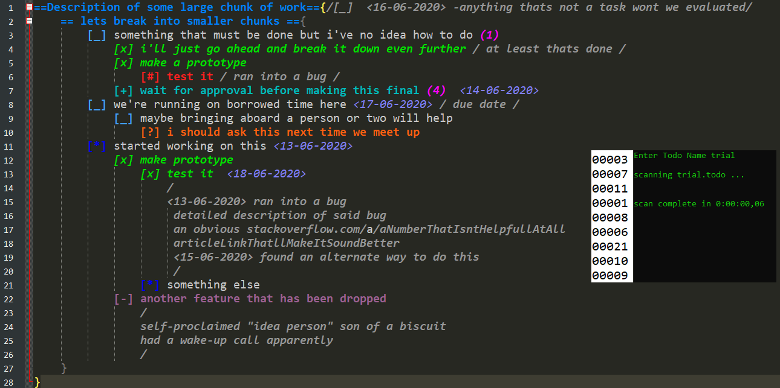
Task: Click the magenta (4) priority tag on line 7
Action: coord(436,91)
